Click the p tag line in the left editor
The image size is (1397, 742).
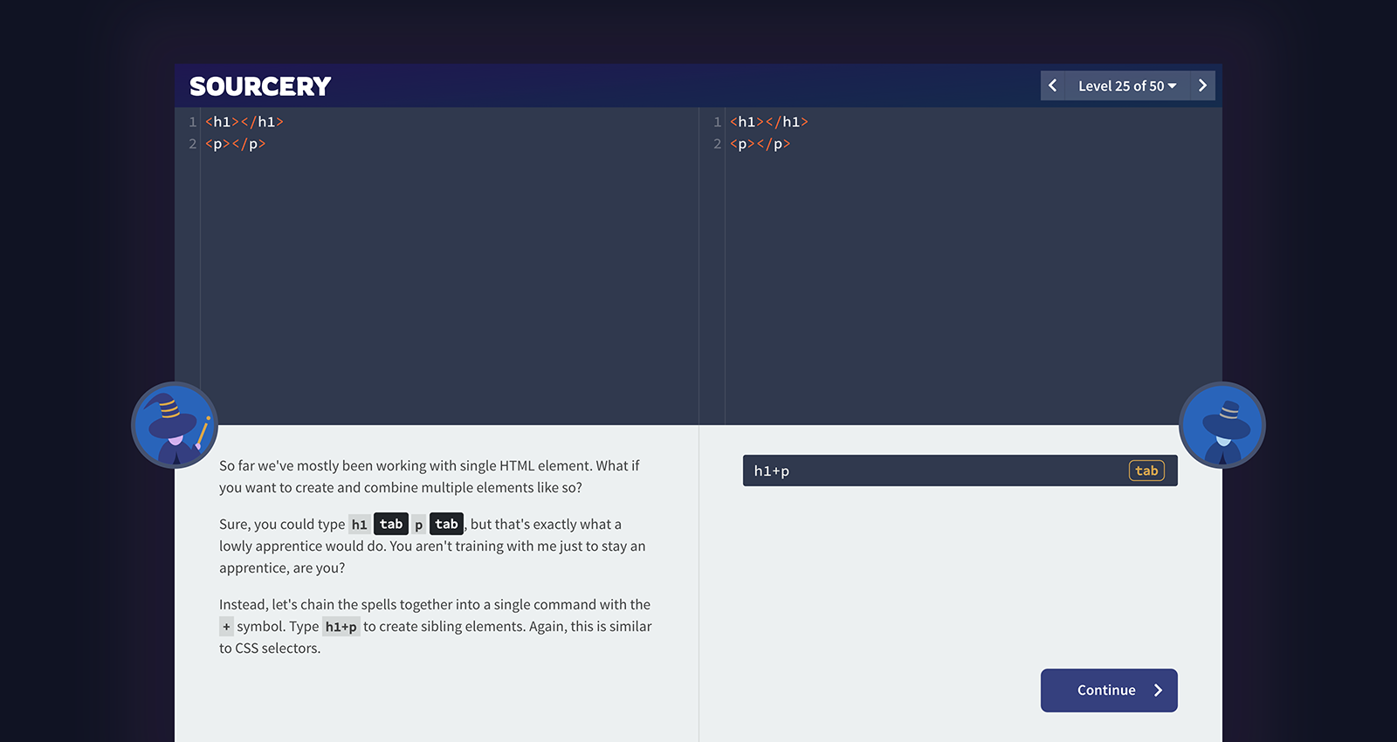click(236, 144)
